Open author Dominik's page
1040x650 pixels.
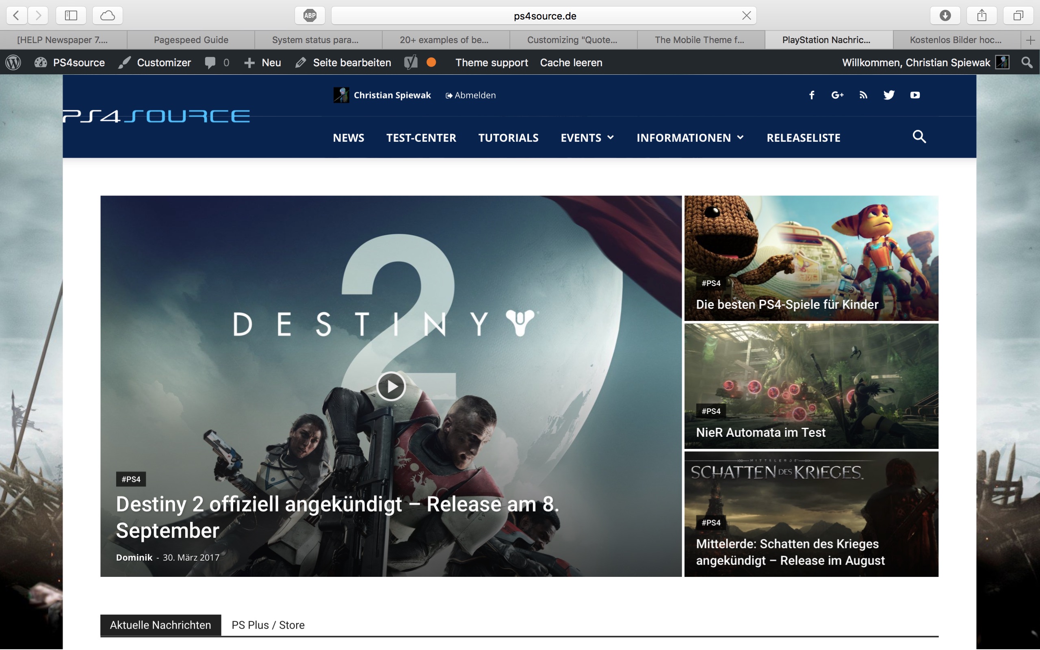pyautogui.click(x=134, y=557)
